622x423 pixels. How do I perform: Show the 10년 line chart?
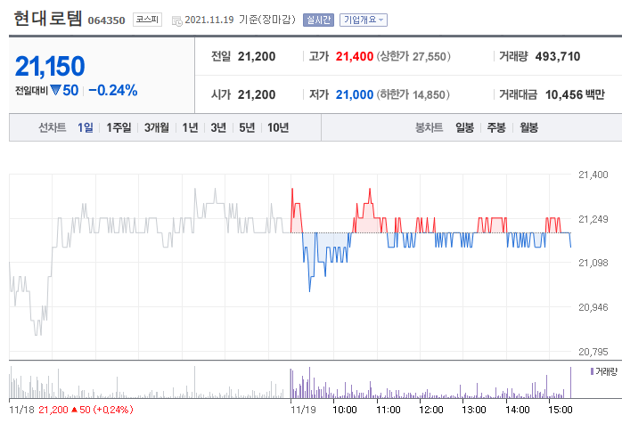278,127
